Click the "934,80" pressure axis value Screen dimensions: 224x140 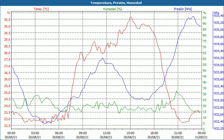[x=219, y=37]
